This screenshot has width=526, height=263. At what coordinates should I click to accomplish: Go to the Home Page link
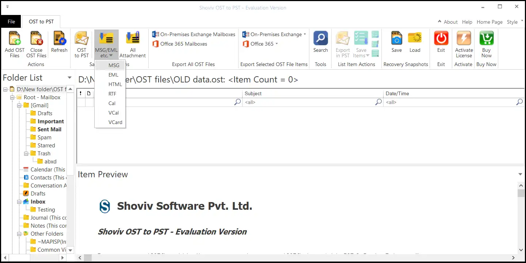tap(489, 22)
